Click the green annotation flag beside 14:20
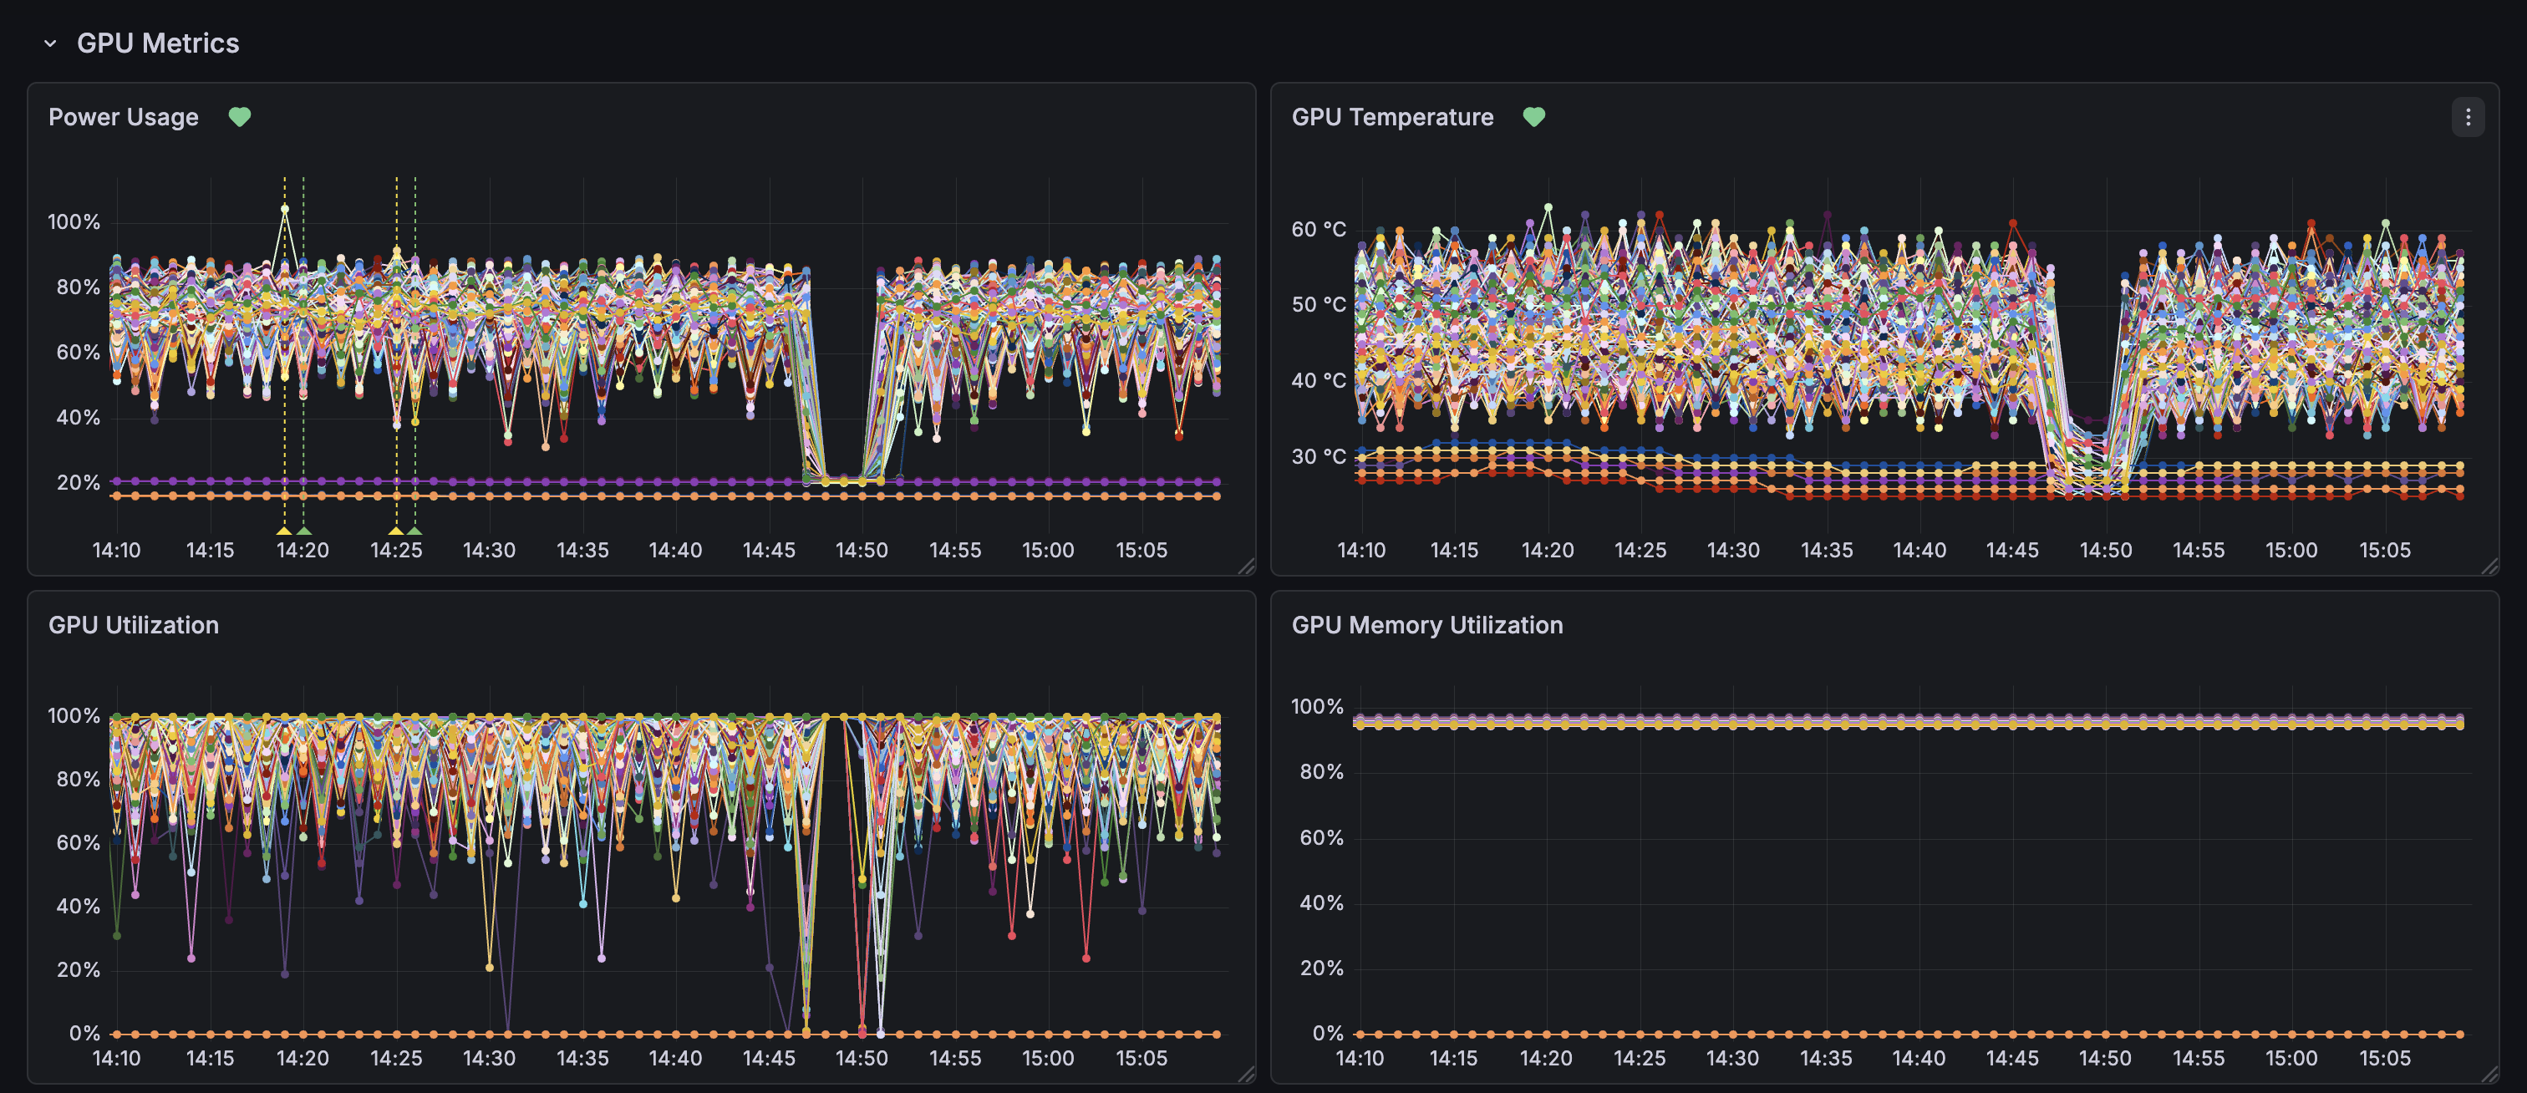The width and height of the screenshot is (2527, 1093). (x=304, y=533)
